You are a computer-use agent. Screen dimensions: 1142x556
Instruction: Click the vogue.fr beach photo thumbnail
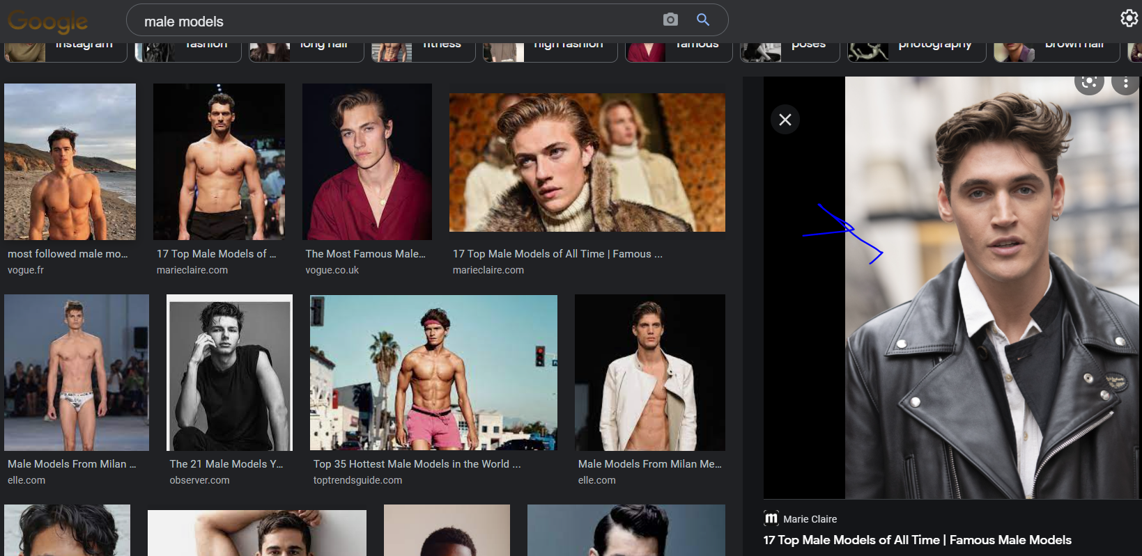pos(70,161)
